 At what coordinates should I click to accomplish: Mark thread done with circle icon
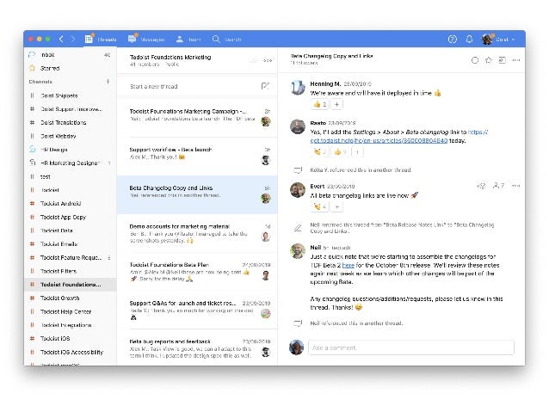point(475,60)
